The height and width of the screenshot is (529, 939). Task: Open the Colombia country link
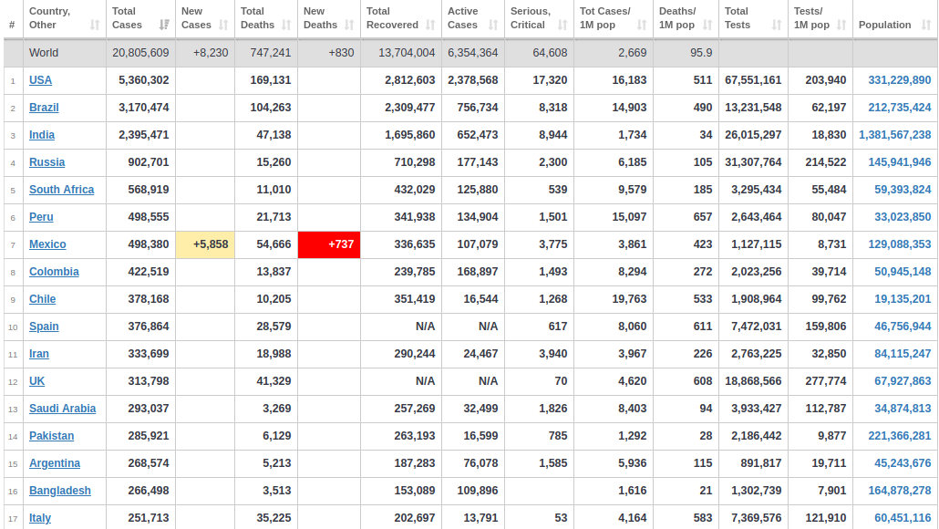54,272
